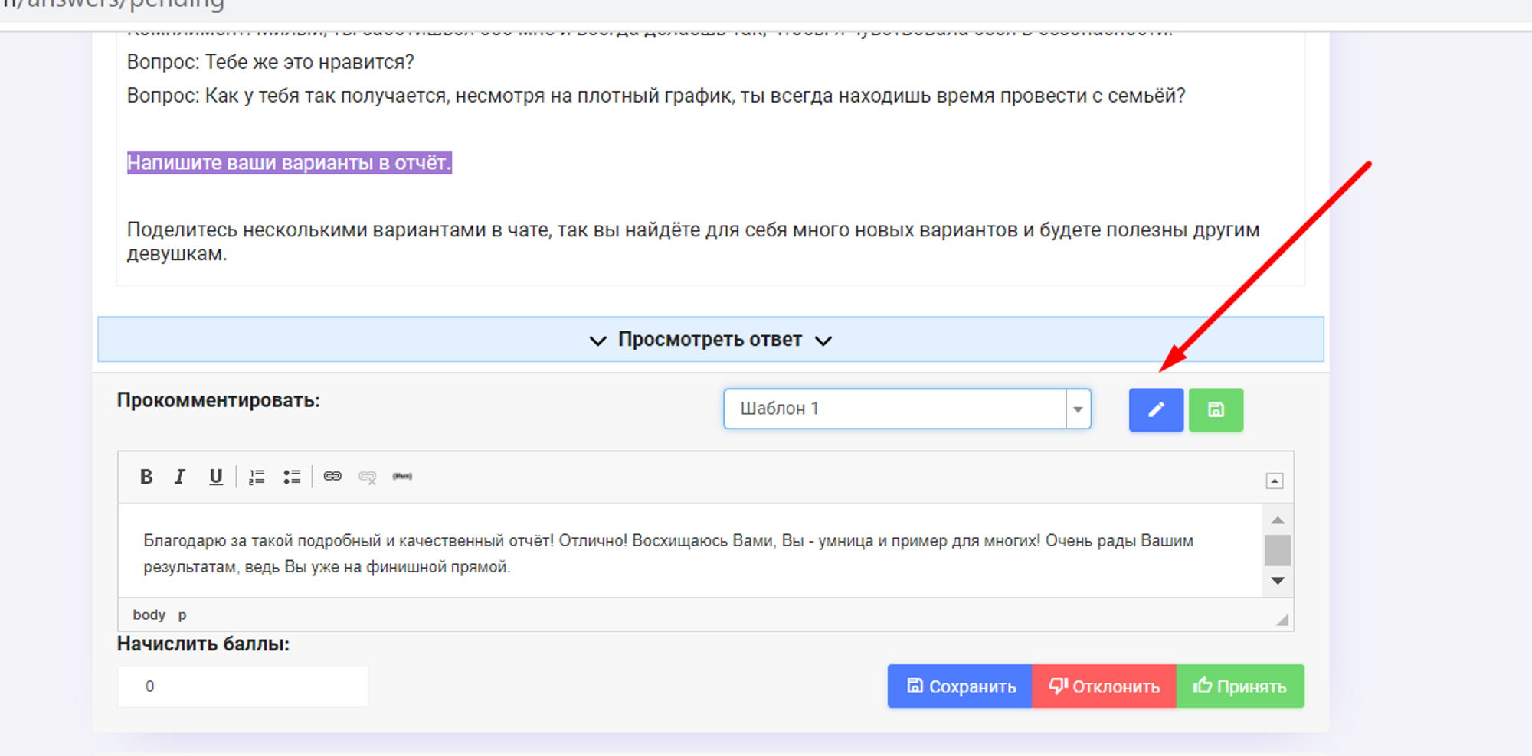Open the Шаблон 1 template dropdown
This screenshot has height=756, width=1532.
[1078, 409]
